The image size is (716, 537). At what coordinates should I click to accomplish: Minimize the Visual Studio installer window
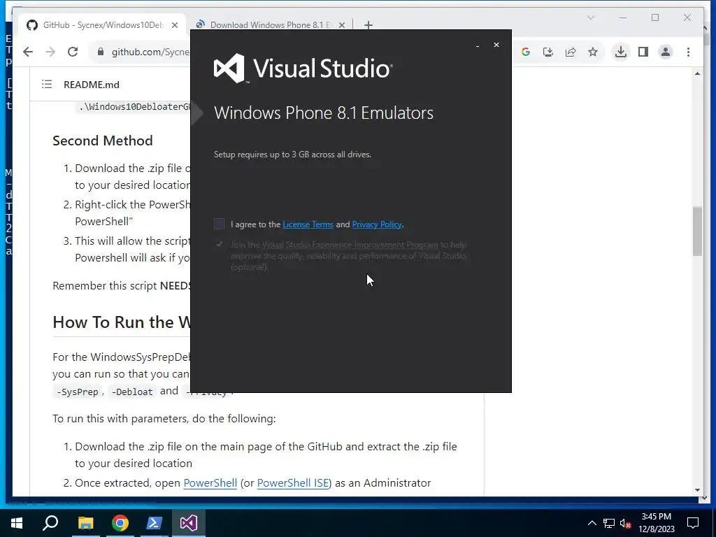coord(477,45)
